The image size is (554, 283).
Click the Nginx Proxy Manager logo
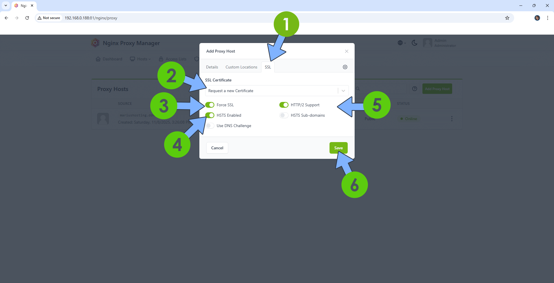pos(95,43)
